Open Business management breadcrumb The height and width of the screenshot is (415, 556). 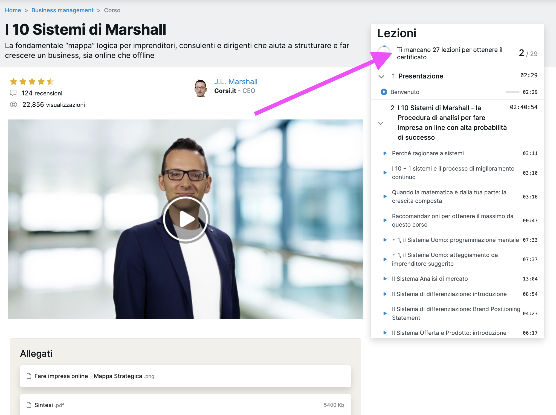point(62,10)
